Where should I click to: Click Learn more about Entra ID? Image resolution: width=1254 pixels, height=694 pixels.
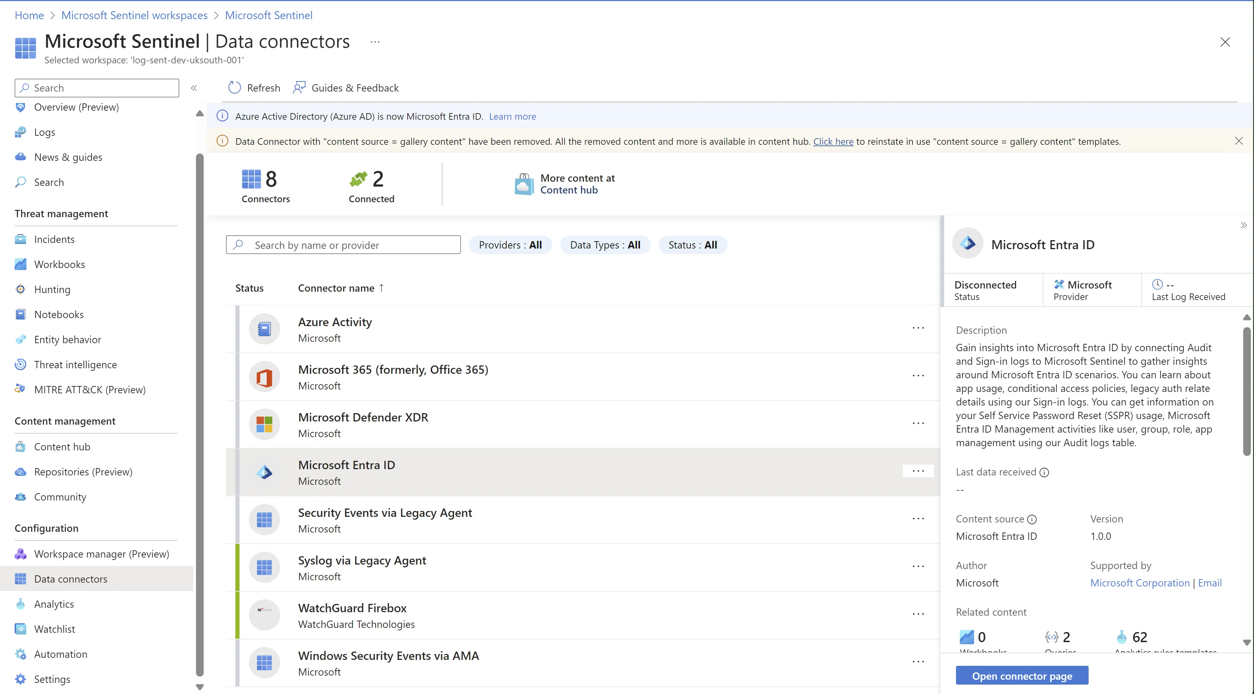click(x=512, y=116)
